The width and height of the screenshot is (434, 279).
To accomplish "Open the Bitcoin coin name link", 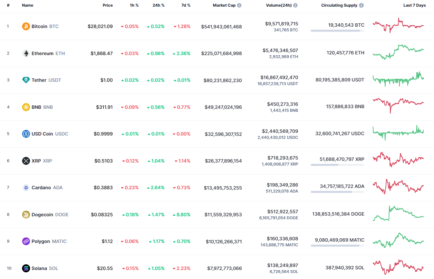I will [39, 26].
